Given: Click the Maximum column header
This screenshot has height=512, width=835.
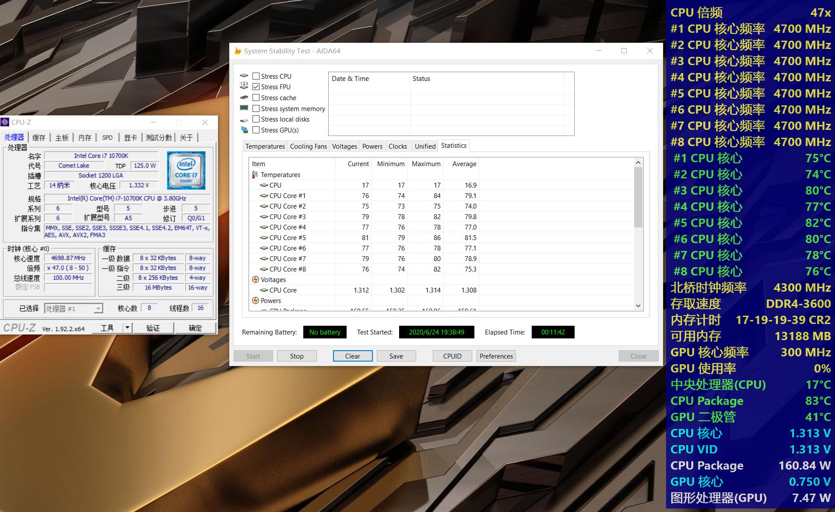Looking at the screenshot, I should tap(425, 164).
